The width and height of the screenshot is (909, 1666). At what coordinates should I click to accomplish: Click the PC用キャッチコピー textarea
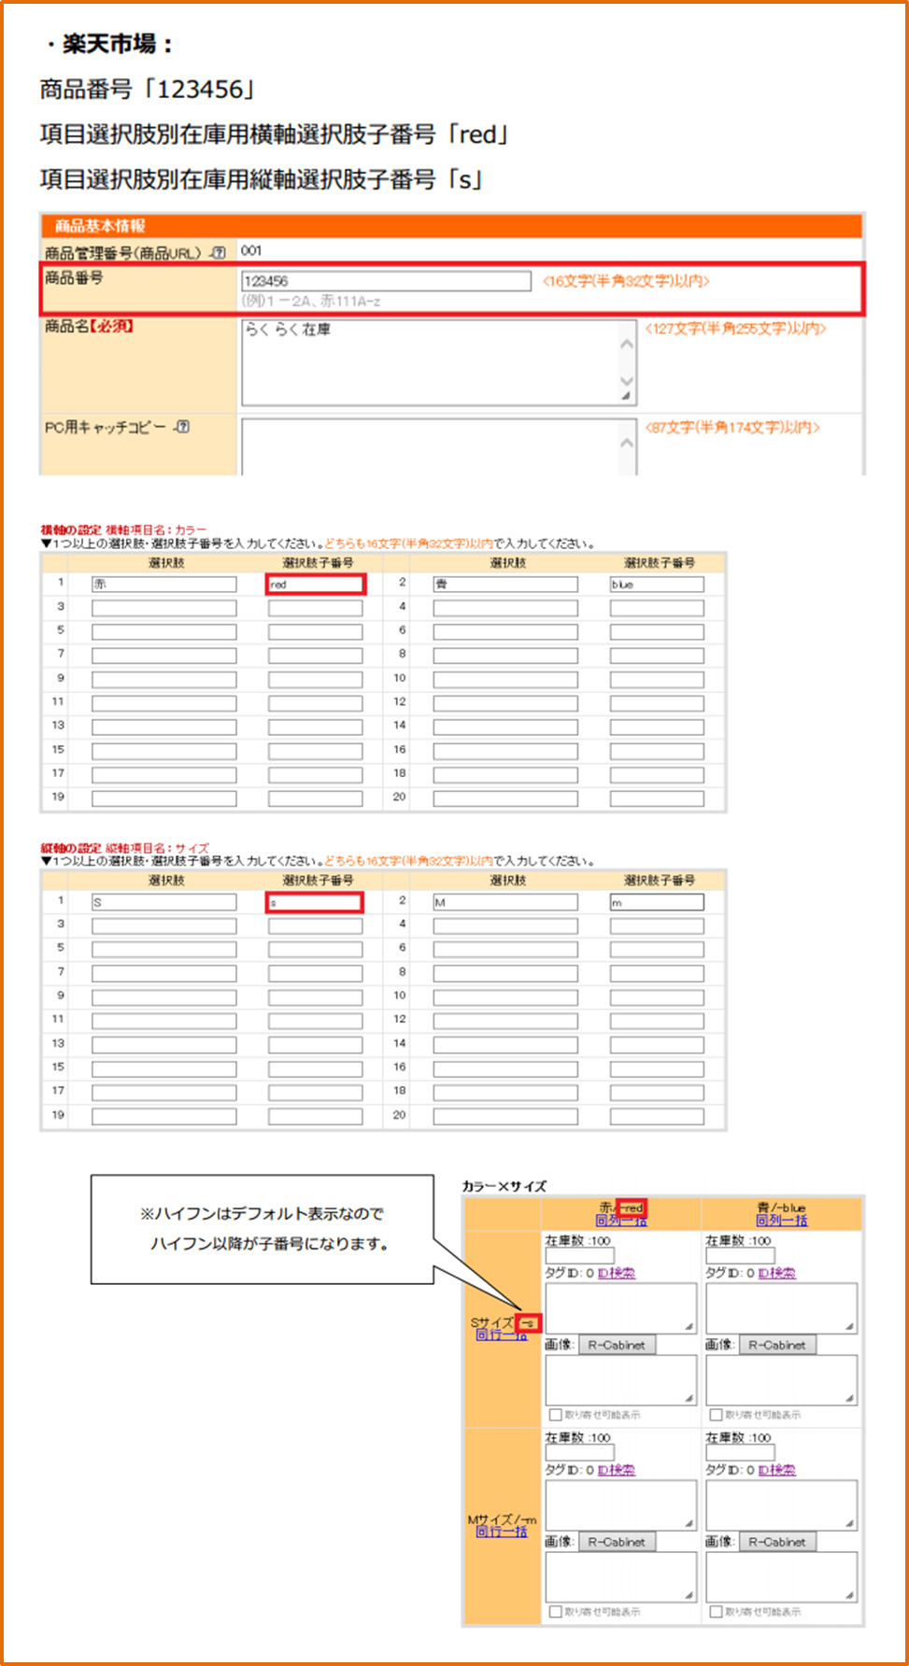coord(439,447)
